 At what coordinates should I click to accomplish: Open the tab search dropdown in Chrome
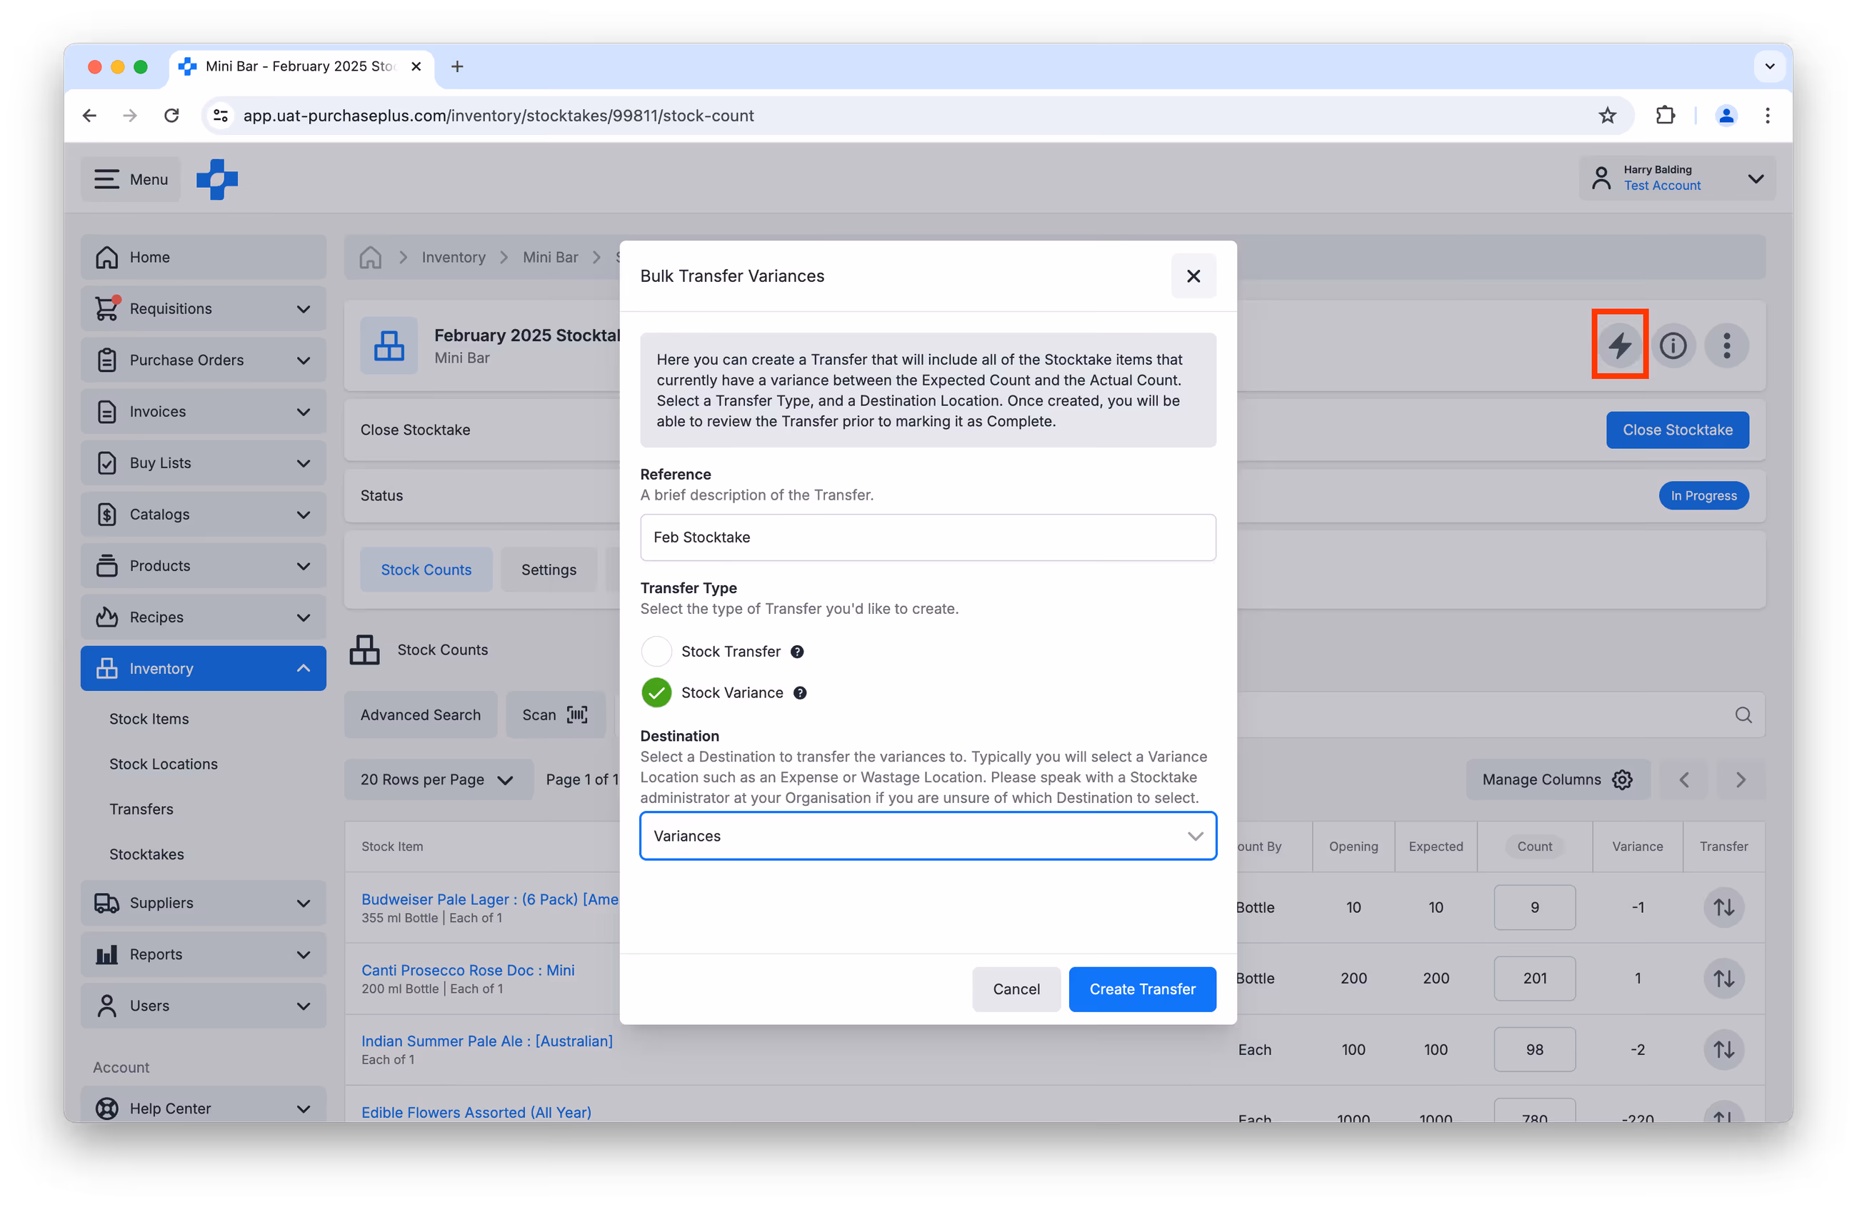click(1770, 66)
